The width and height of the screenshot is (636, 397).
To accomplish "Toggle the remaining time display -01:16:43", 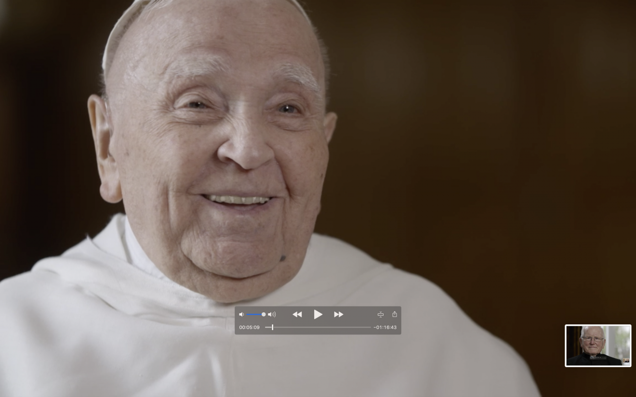I will tap(385, 327).
